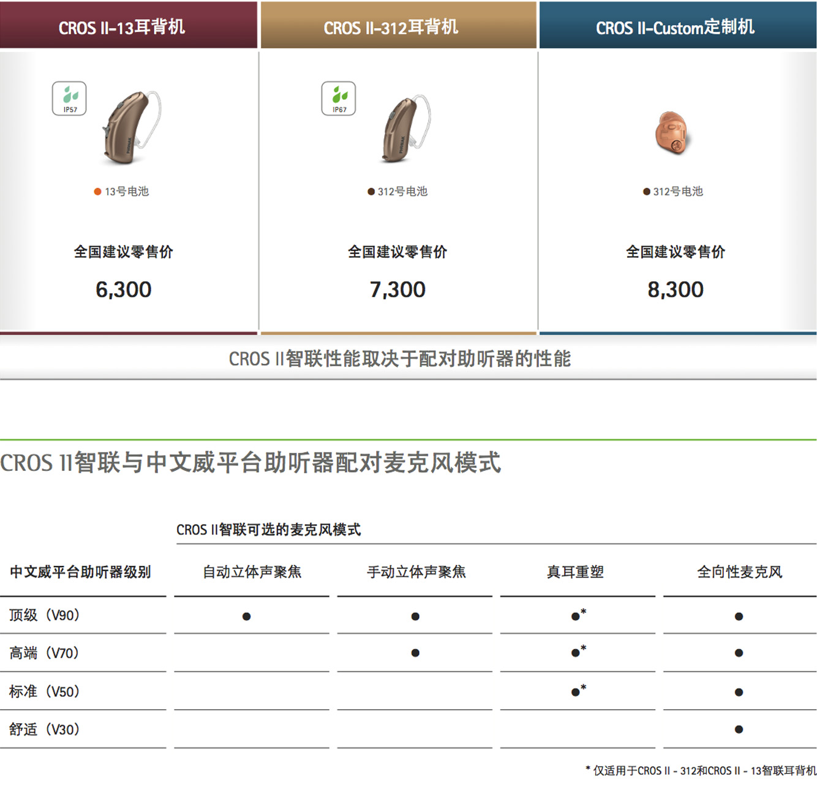817x790 pixels.
Task: Click the IP57 water resistance badge
Action: (69, 98)
